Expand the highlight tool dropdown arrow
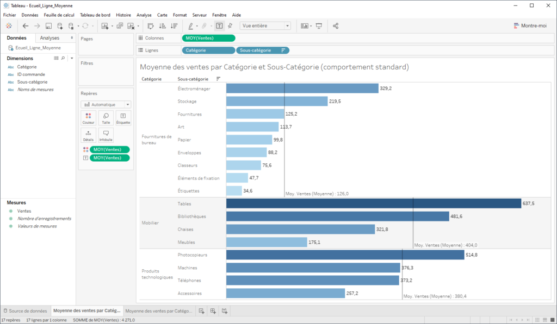 [197, 26]
